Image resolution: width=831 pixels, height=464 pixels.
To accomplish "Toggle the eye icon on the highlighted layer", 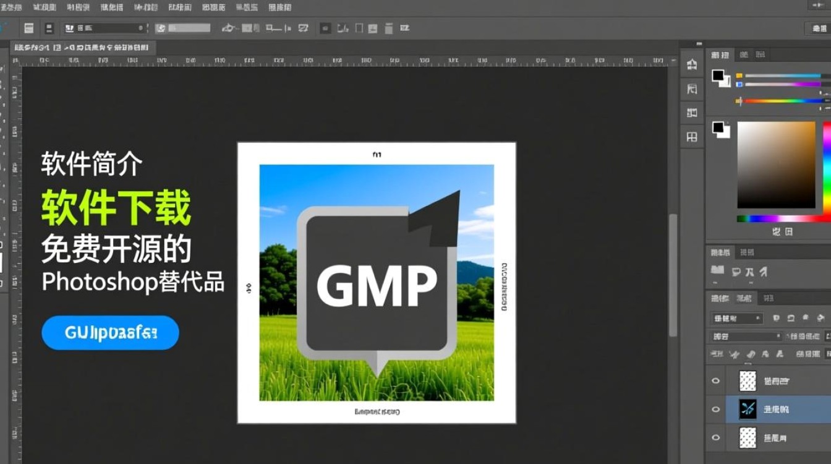I will click(715, 410).
